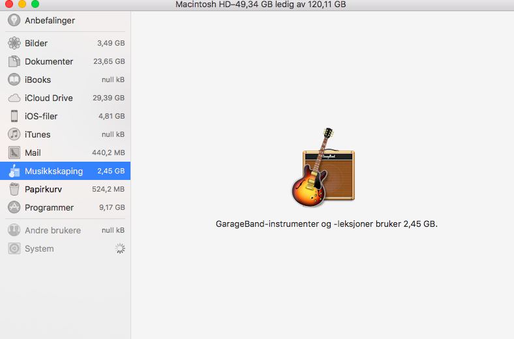Click the 440,2 MB size for Mail
The image size is (514, 339).
[108, 153]
